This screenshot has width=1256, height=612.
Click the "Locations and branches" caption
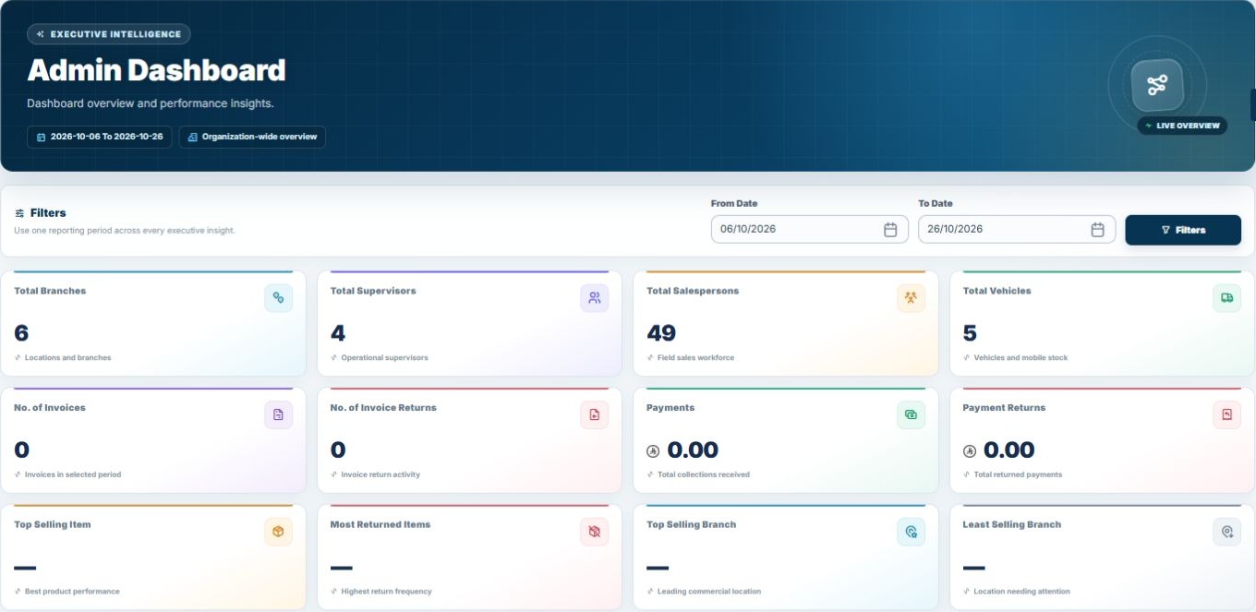pyautogui.click(x=68, y=358)
